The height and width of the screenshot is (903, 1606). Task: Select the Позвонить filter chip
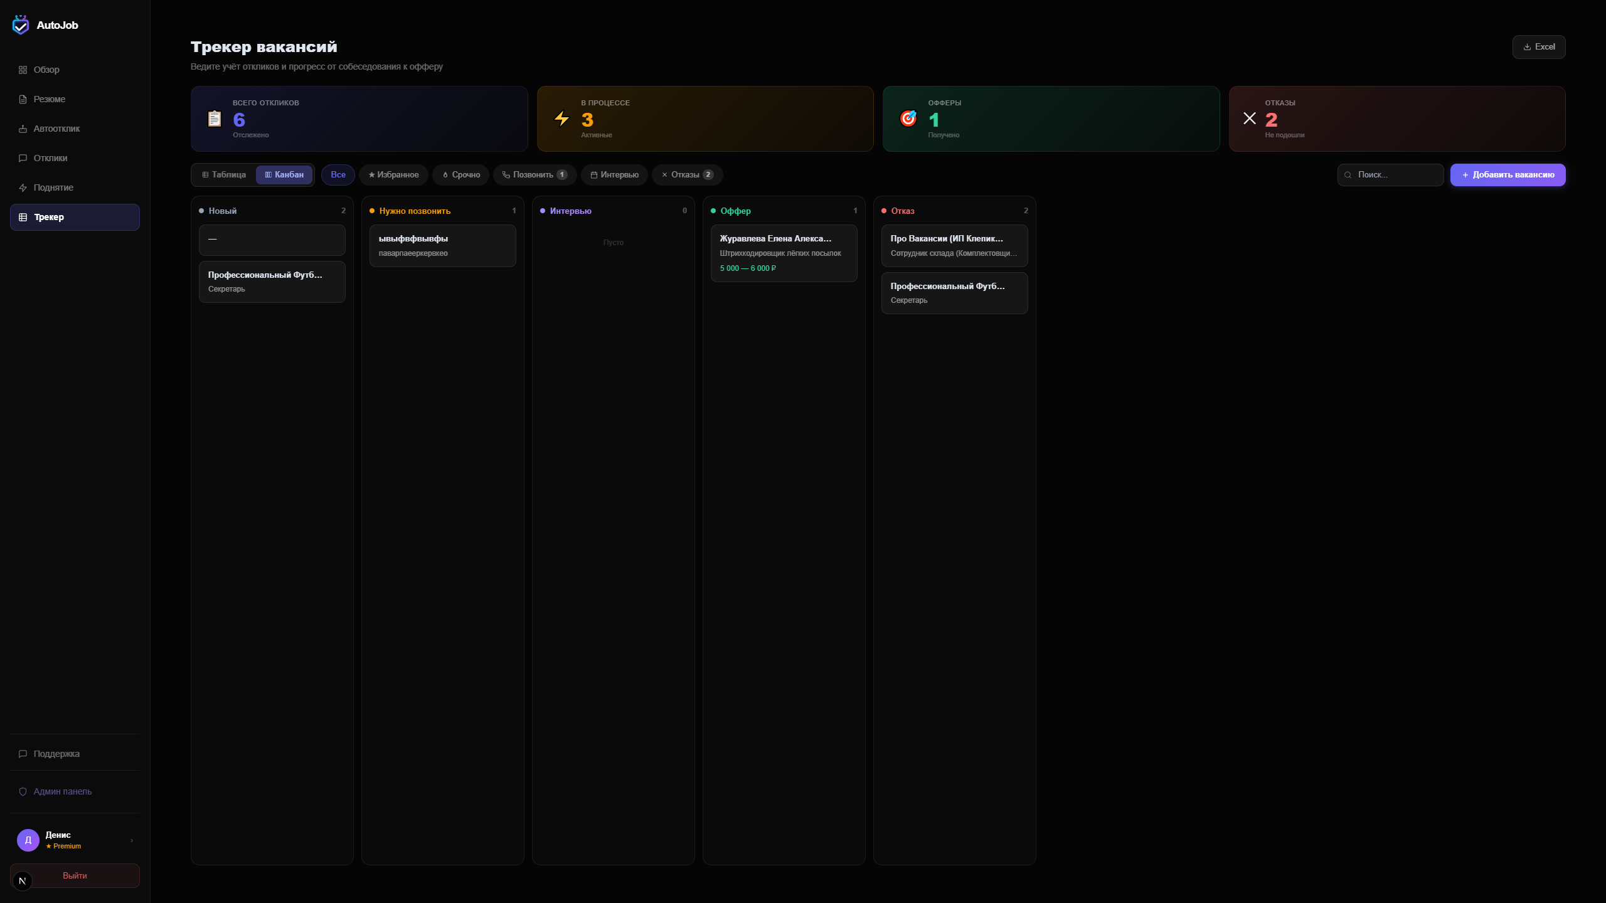pyautogui.click(x=534, y=175)
